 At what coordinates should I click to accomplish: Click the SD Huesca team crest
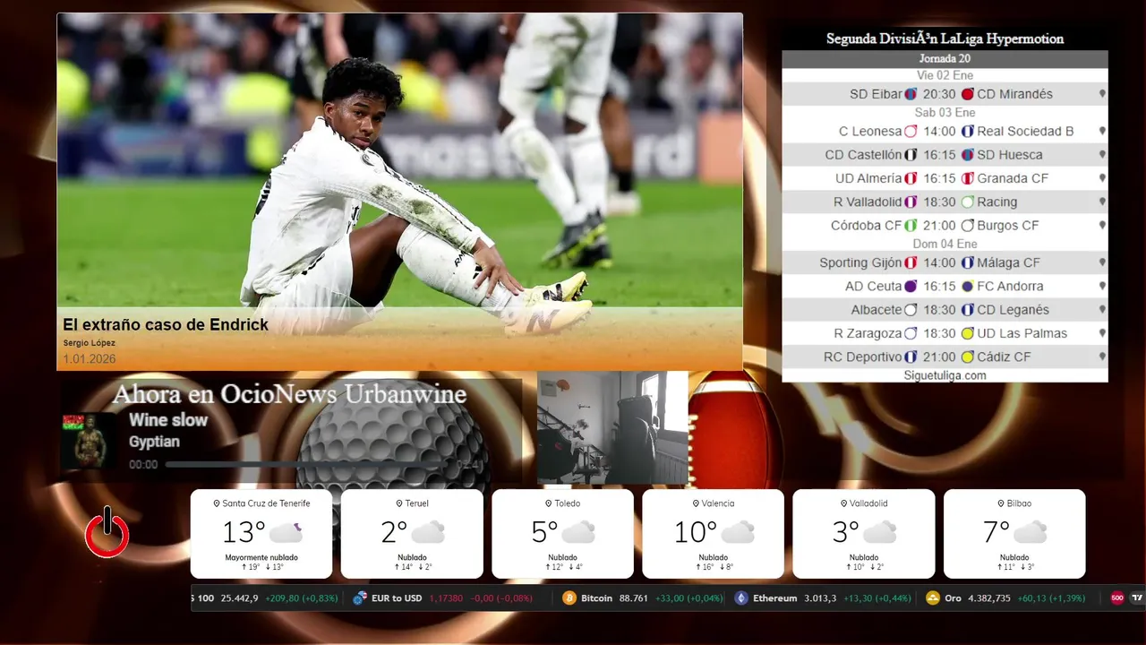click(967, 155)
